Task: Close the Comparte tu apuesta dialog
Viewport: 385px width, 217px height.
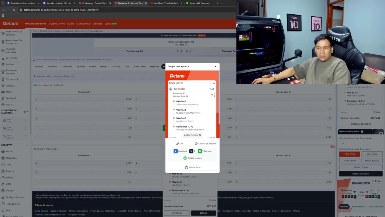Action: coord(215,66)
